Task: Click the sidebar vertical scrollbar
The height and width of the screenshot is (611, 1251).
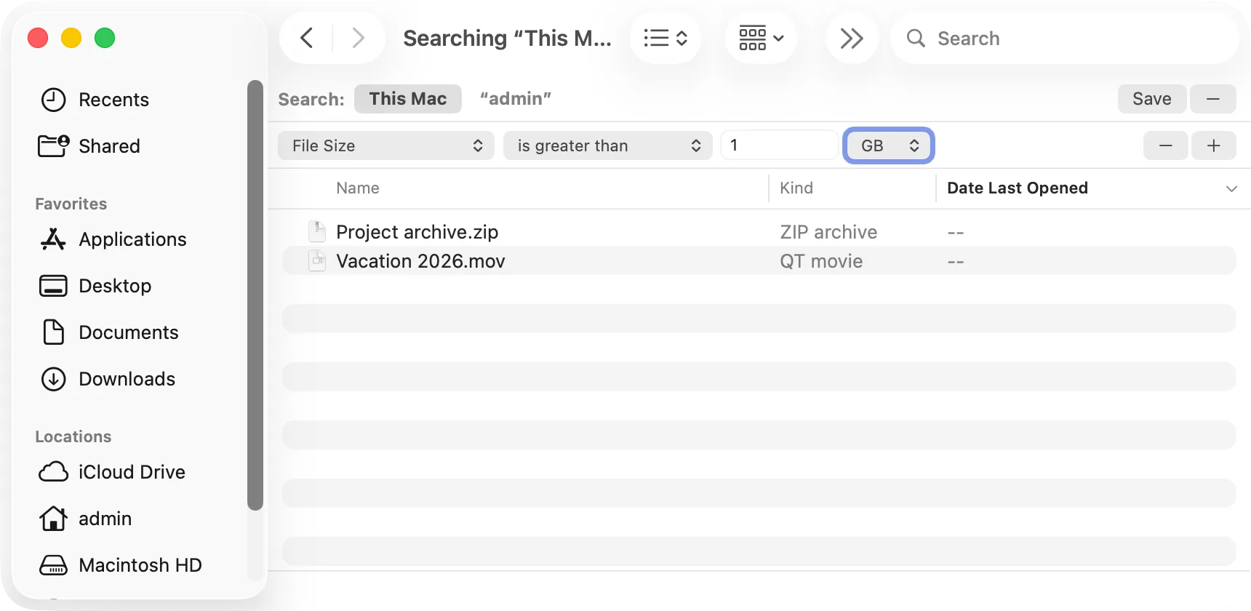Action: [255, 295]
